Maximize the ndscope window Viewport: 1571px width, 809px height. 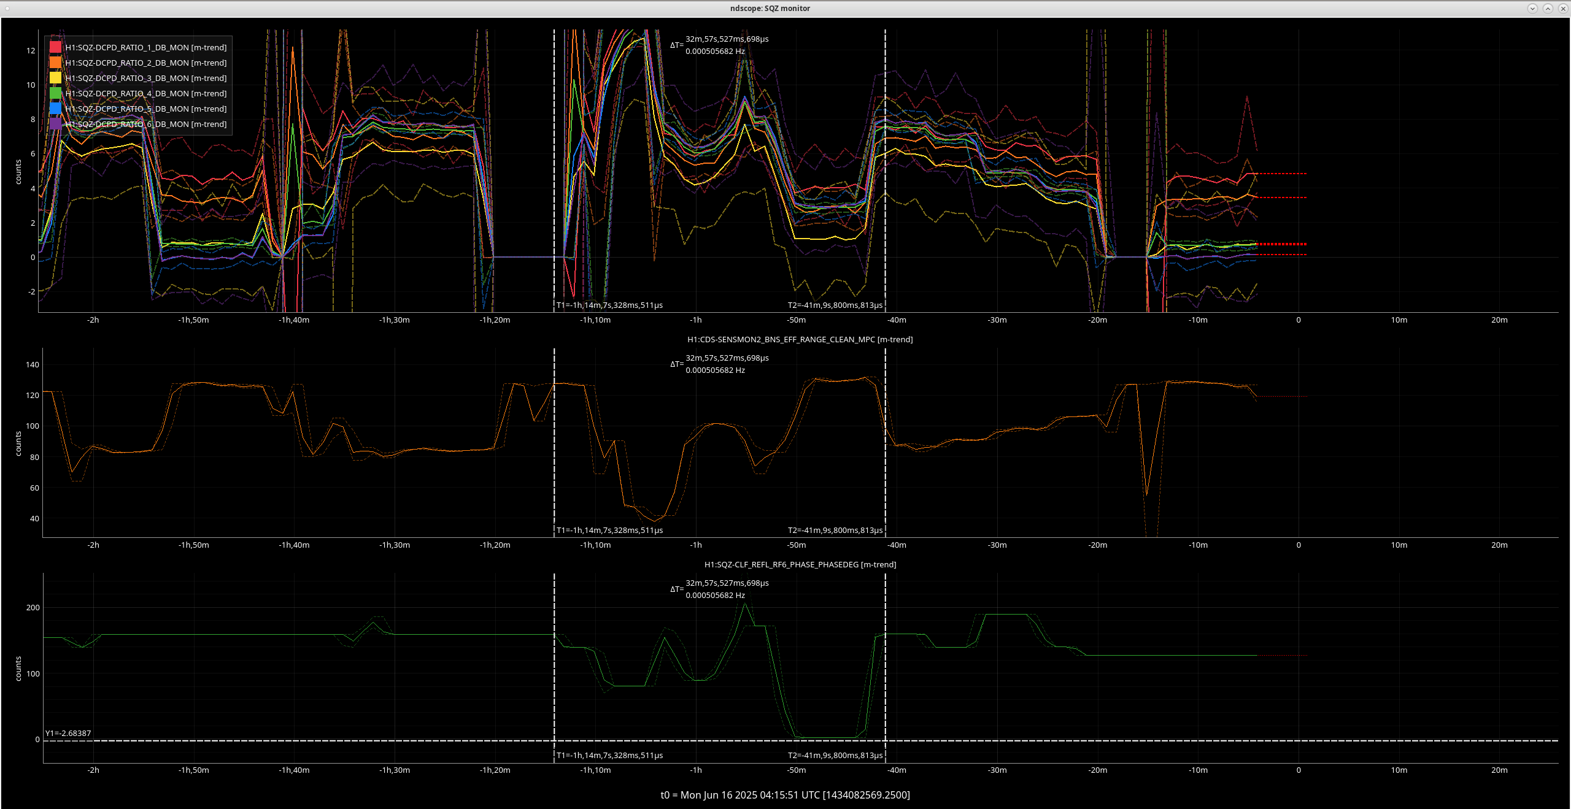1548,8
